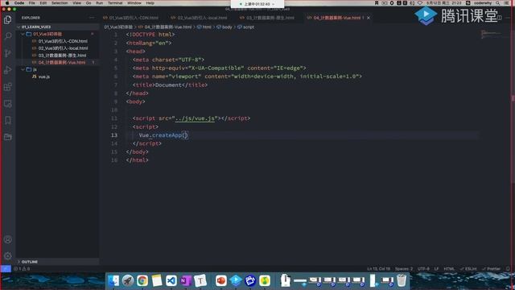Open the Help menu

[150, 3]
